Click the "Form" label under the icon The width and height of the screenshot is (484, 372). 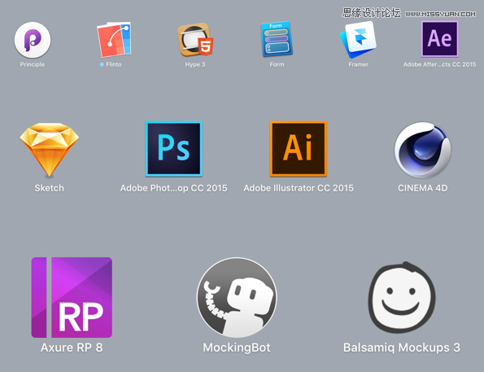277,64
